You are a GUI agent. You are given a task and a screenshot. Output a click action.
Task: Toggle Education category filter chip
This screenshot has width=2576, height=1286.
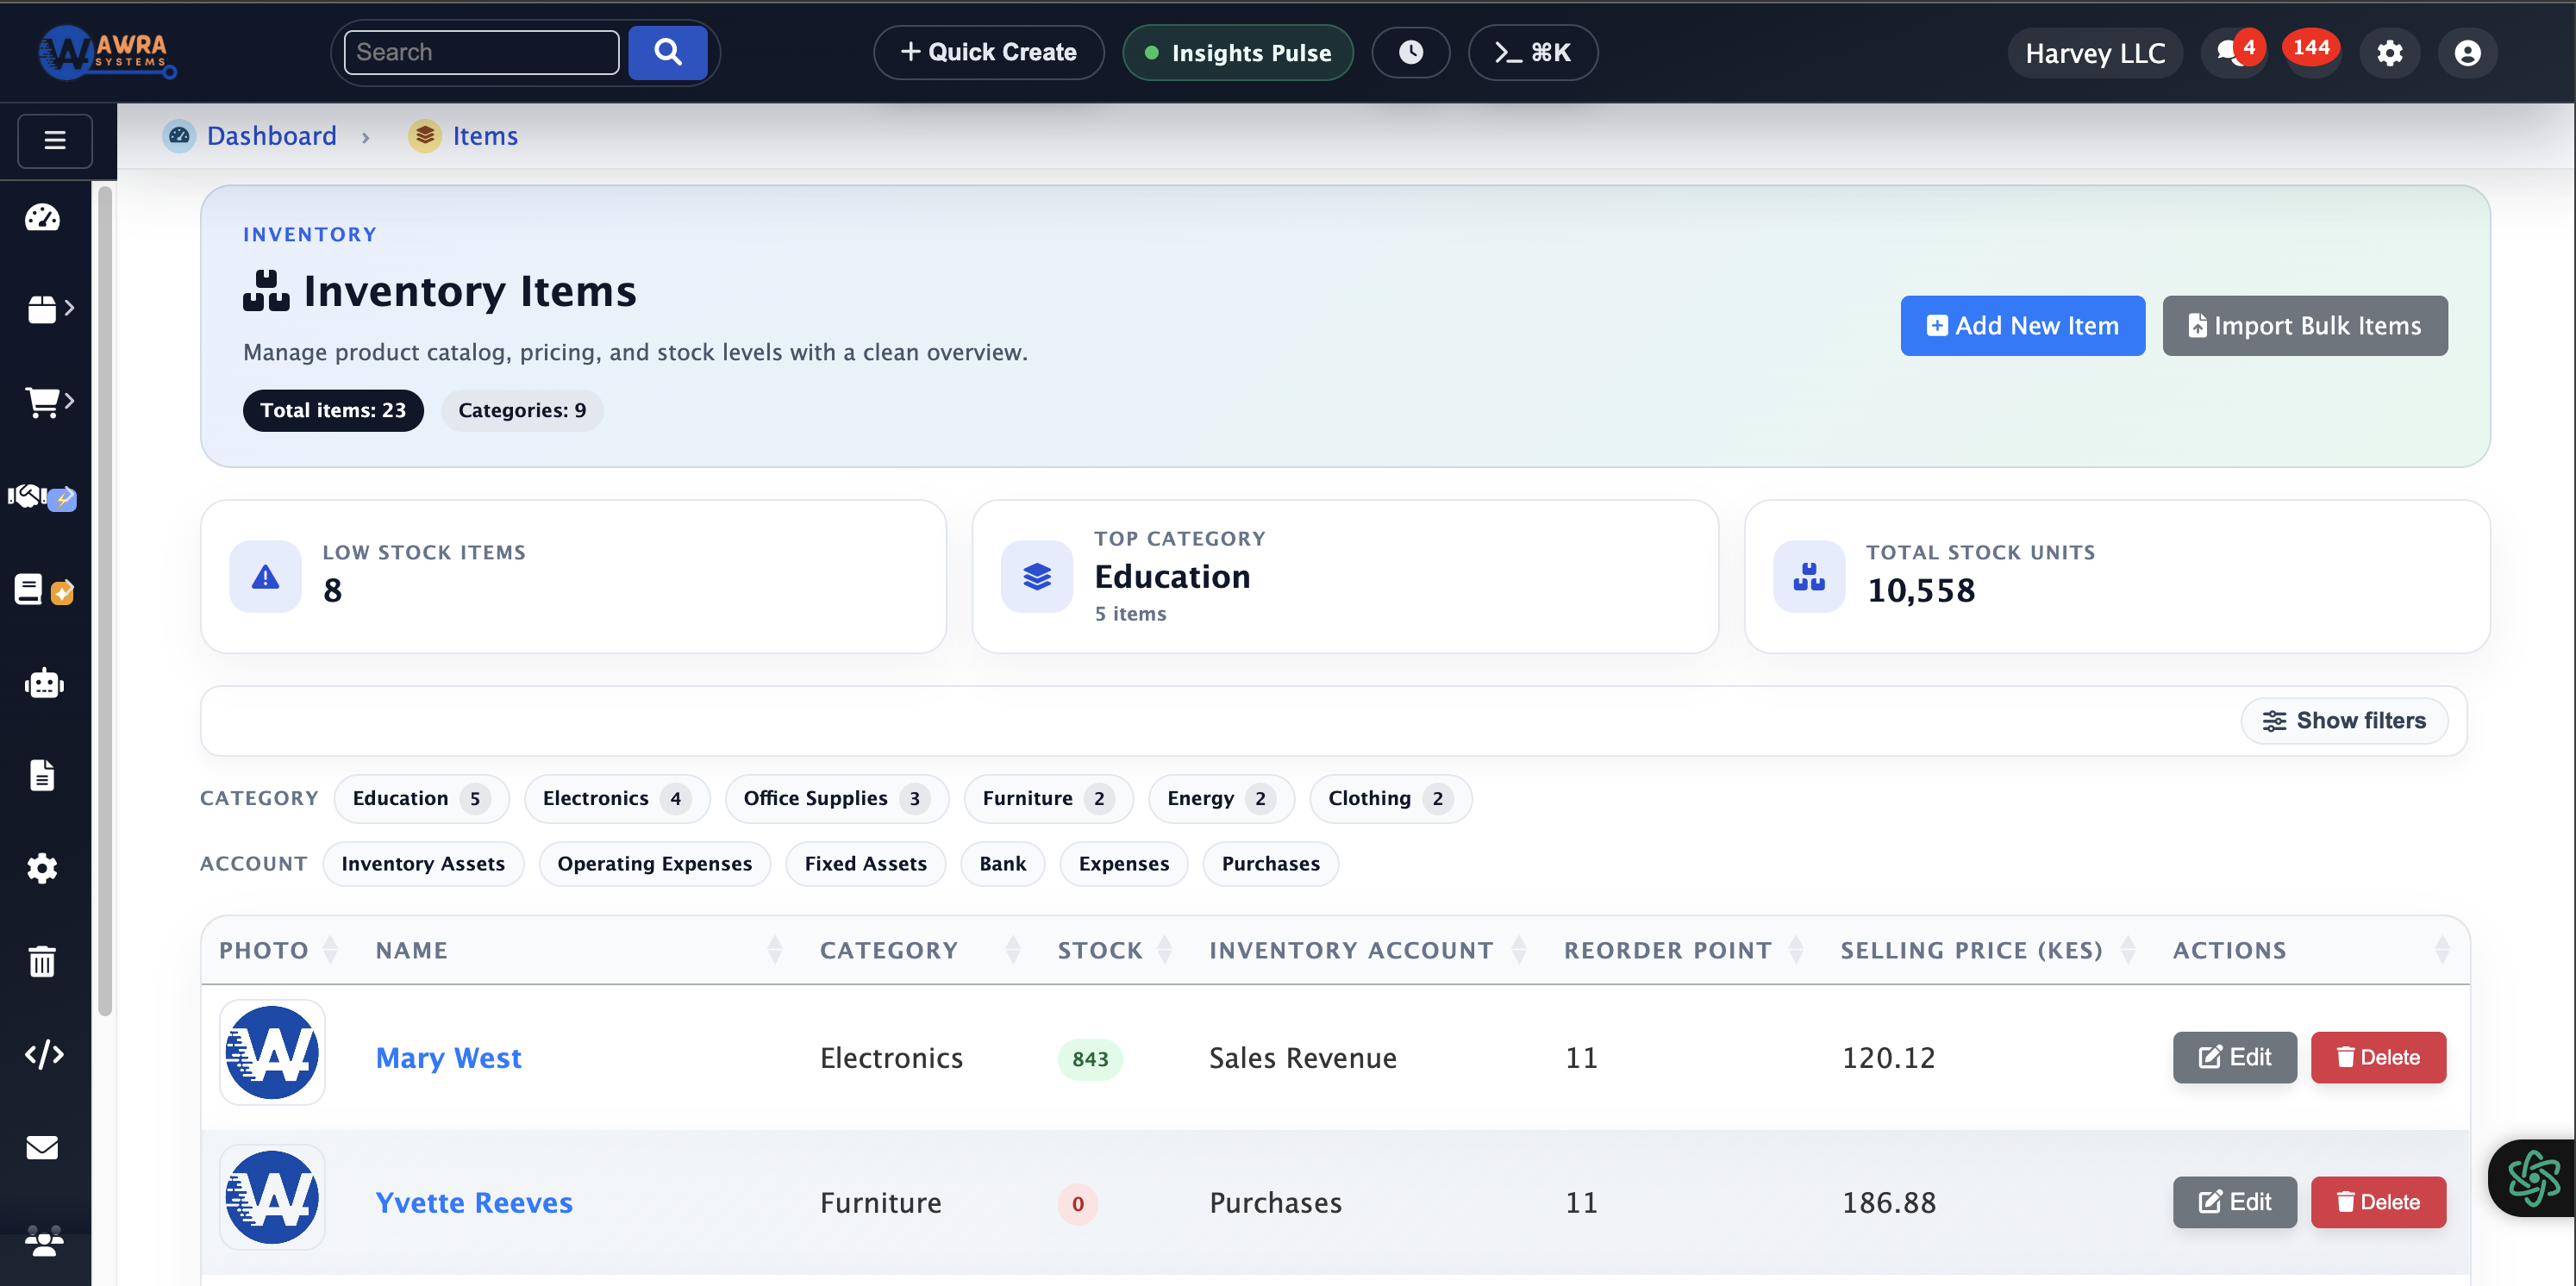[x=420, y=798]
